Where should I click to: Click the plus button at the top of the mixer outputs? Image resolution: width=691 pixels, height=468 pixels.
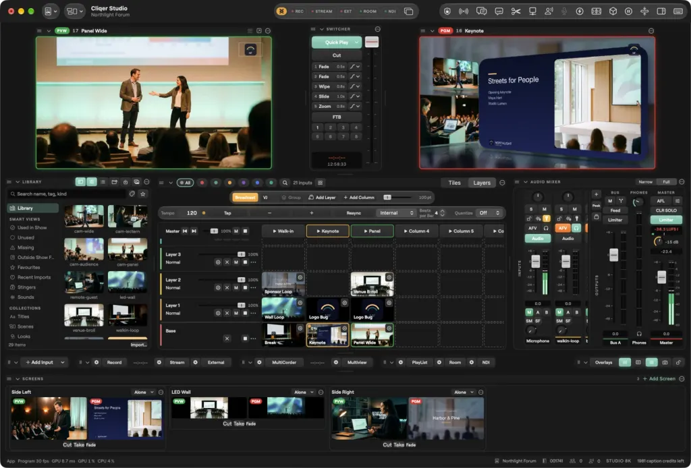click(x=596, y=194)
